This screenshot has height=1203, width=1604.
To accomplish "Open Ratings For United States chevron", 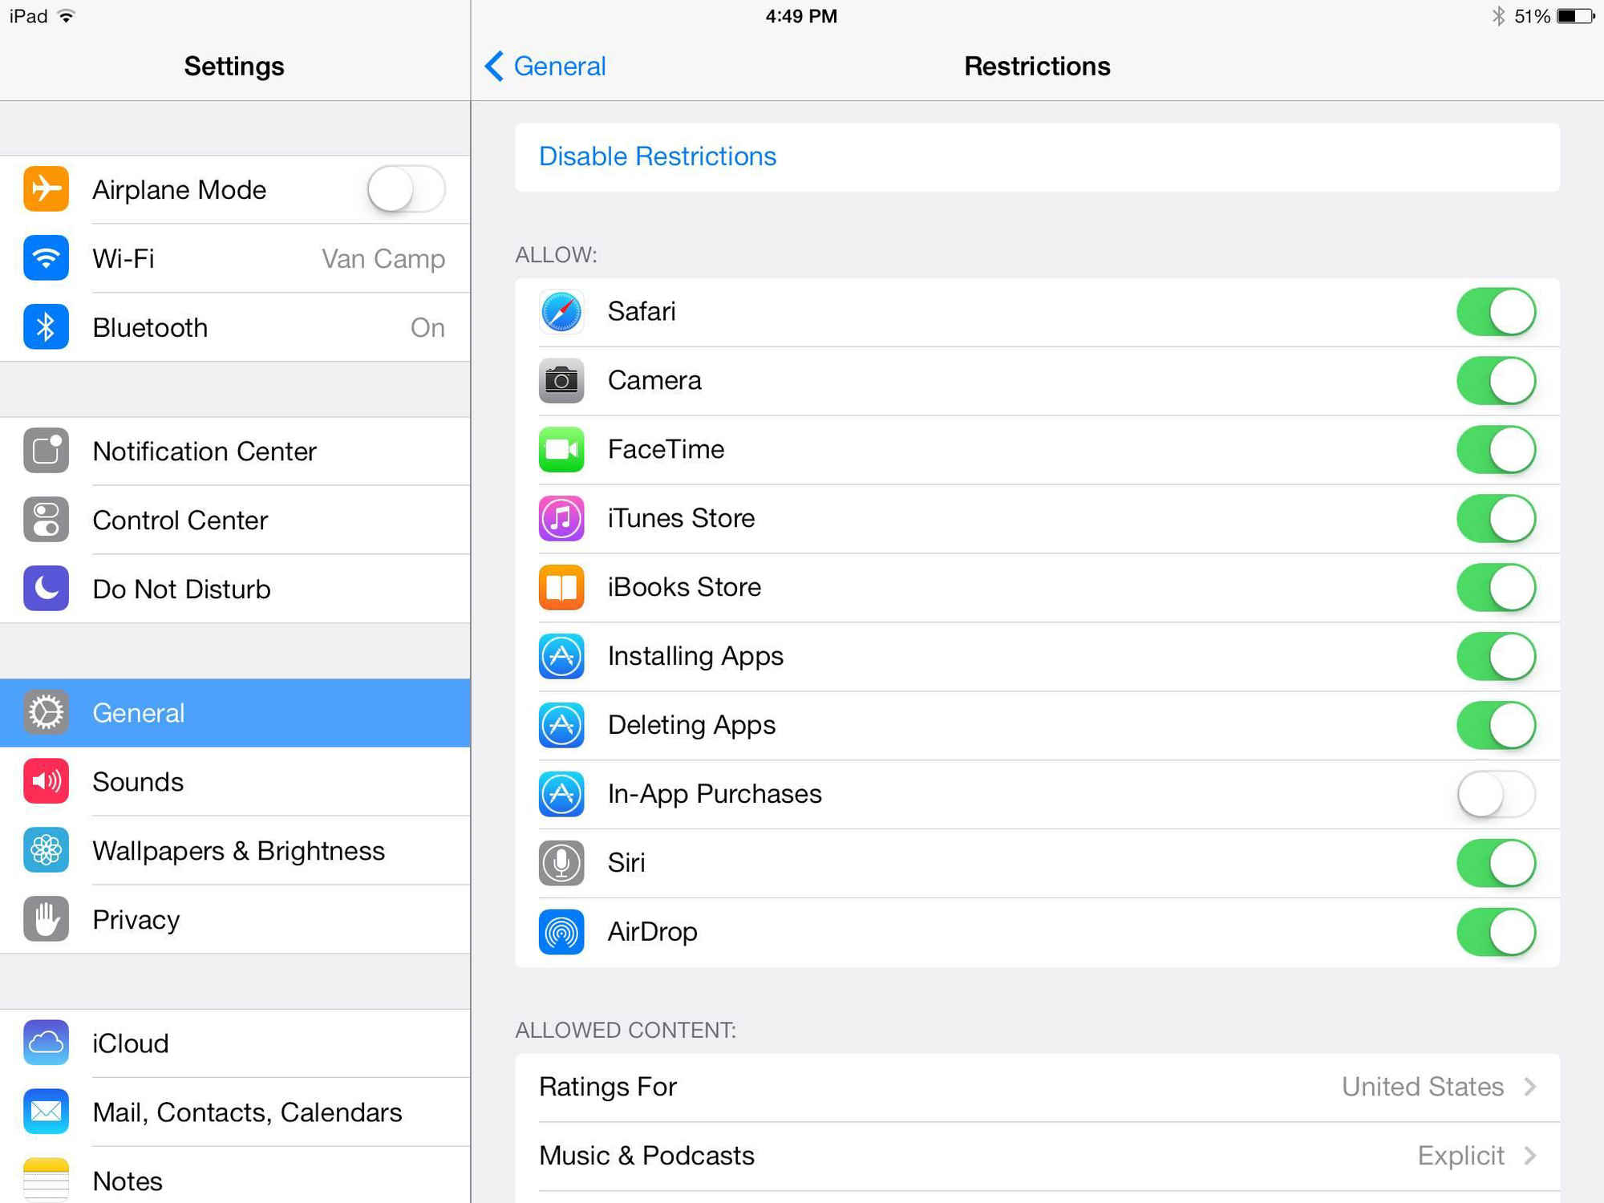I will (x=1530, y=1087).
